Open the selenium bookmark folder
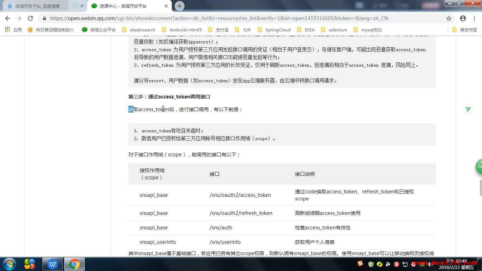This screenshot has width=482, height=271. (334, 30)
